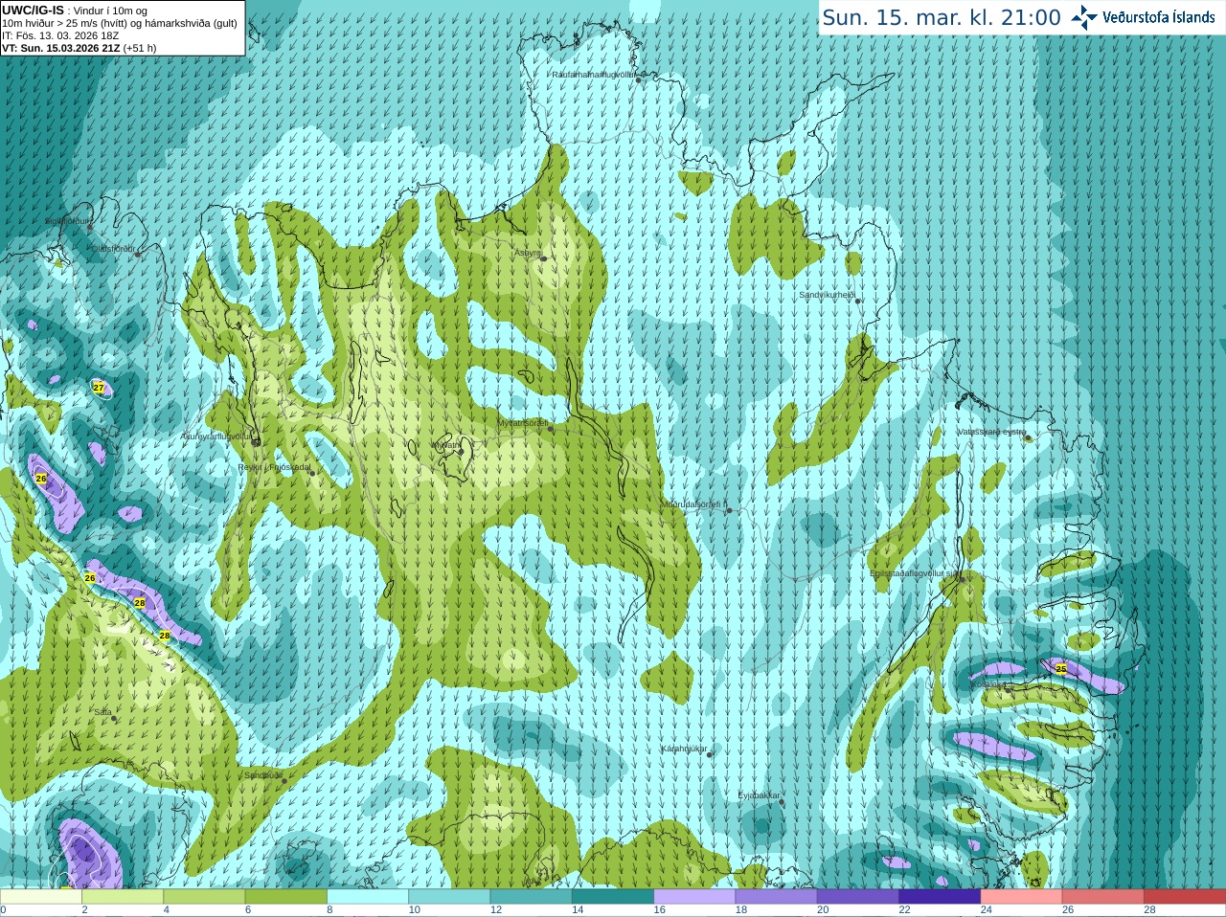
Task: Select the Möðrudalsöræfi station marker
Action: (729, 510)
